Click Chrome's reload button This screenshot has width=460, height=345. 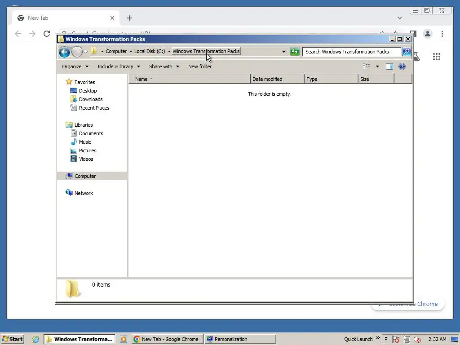(x=47, y=34)
